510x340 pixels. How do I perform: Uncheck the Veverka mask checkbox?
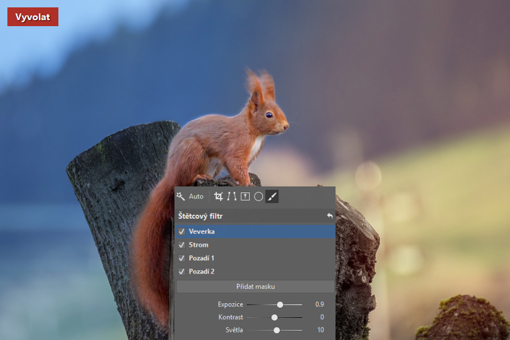click(181, 231)
